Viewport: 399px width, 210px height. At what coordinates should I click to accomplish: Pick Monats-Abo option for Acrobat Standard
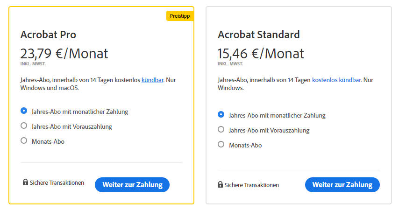coord(221,145)
